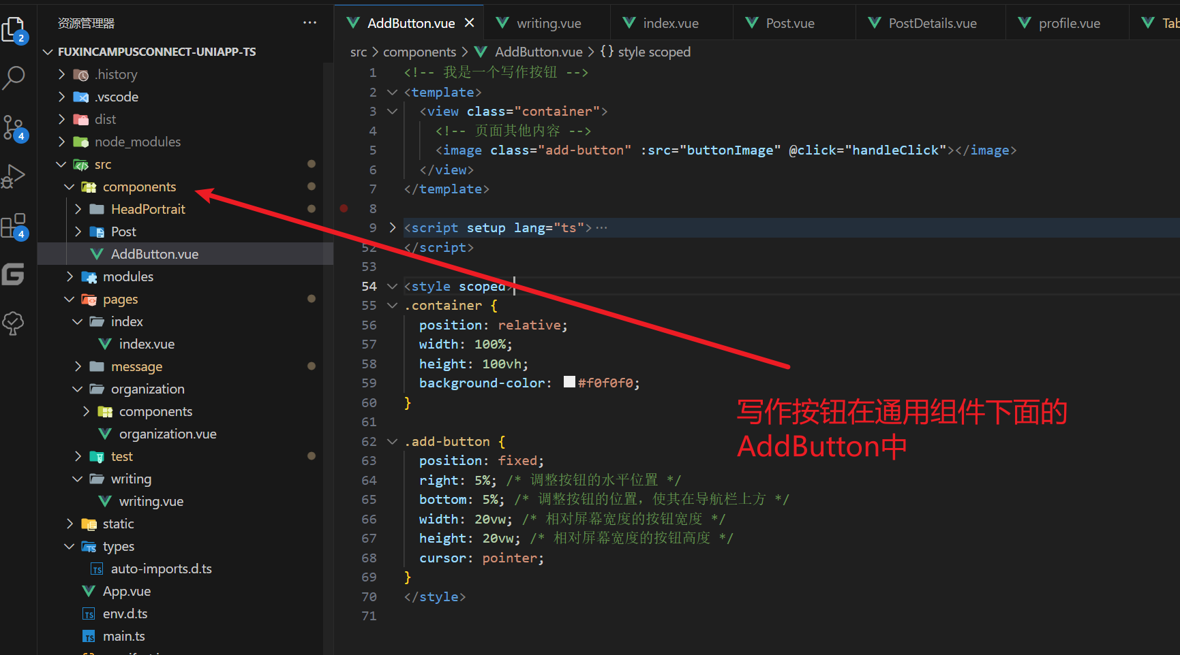This screenshot has height=655, width=1180.
Task: Click the Vue icon on the profile.vue tab
Action: coord(1025,22)
